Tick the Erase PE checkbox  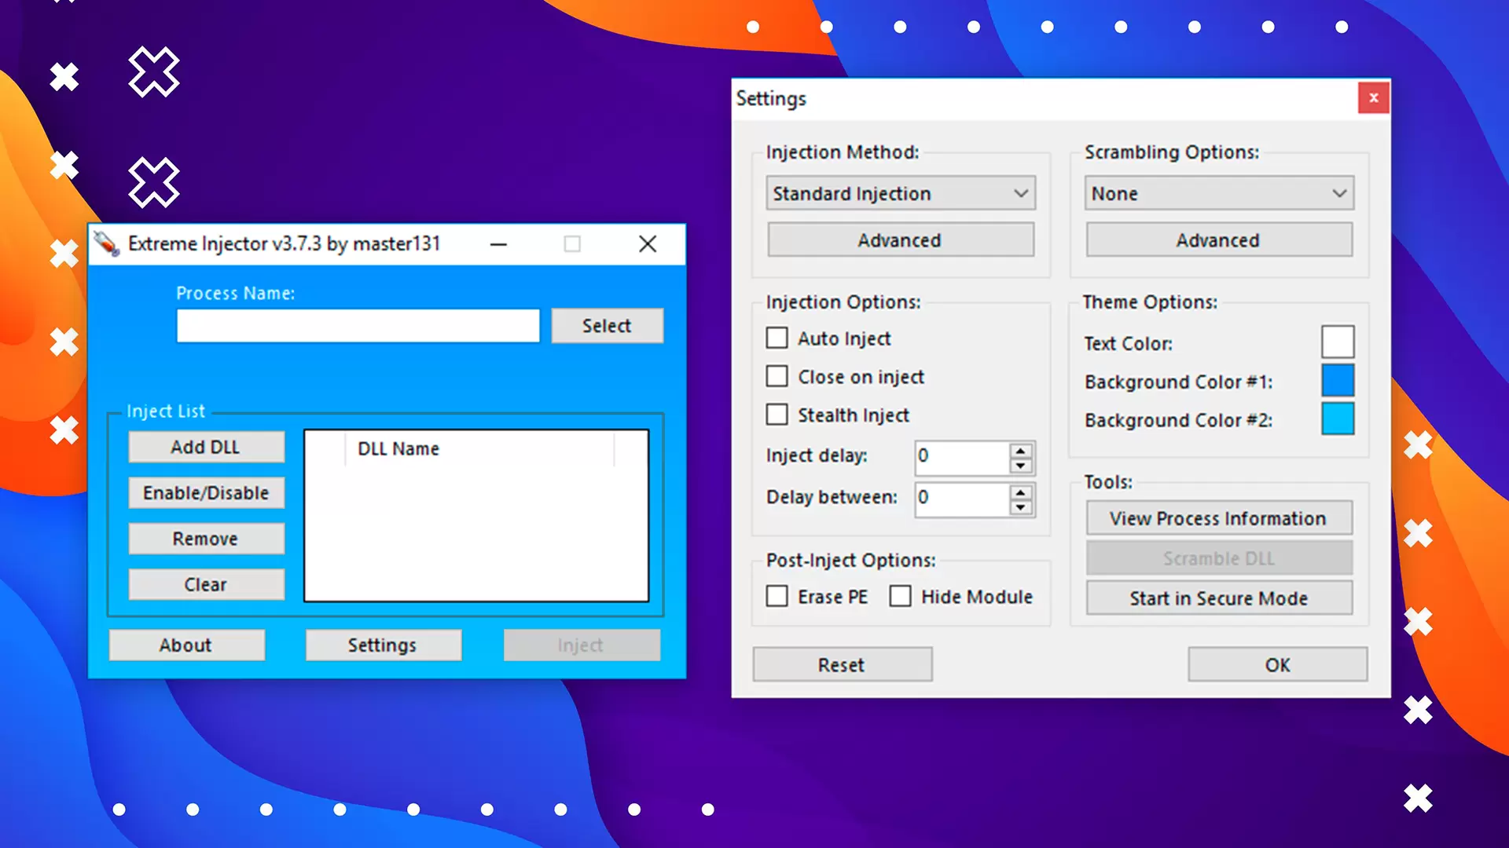(x=777, y=597)
